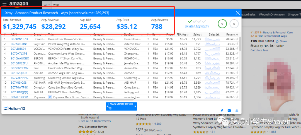This screenshot has width=301, height=135.
Task: Toggle the pin for row 1 Dreamlover product
Action: (x=237, y=39)
